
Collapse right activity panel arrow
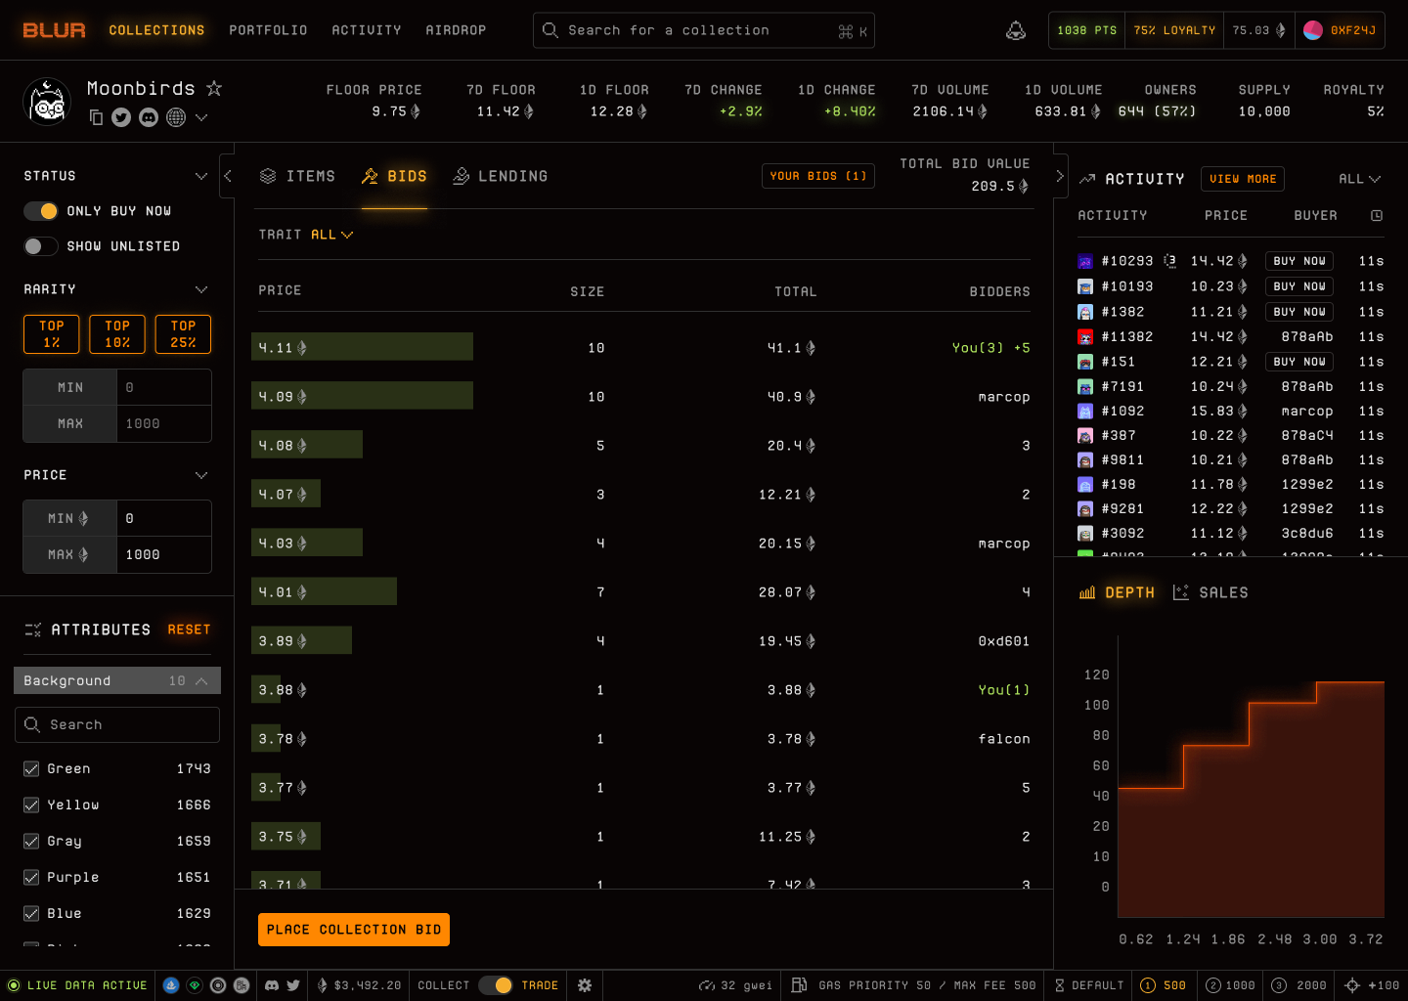1059,176
